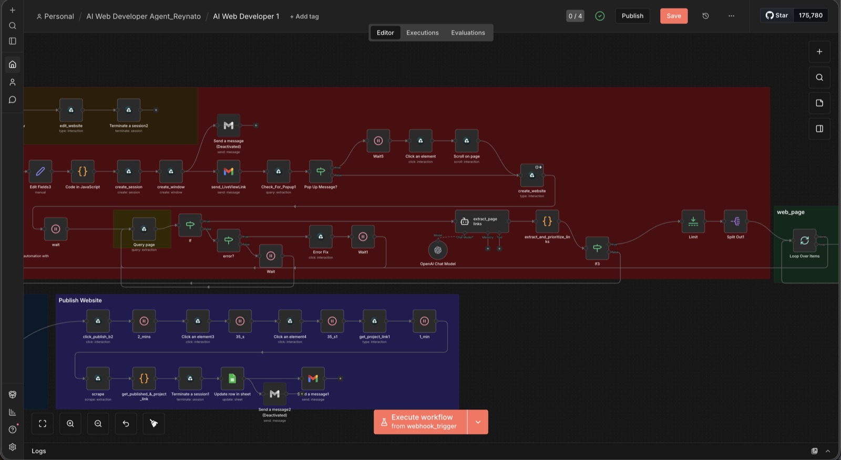The width and height of the screenshot is (841, 460).
Task: Open the canvas search node button
Action: [819, 77]
